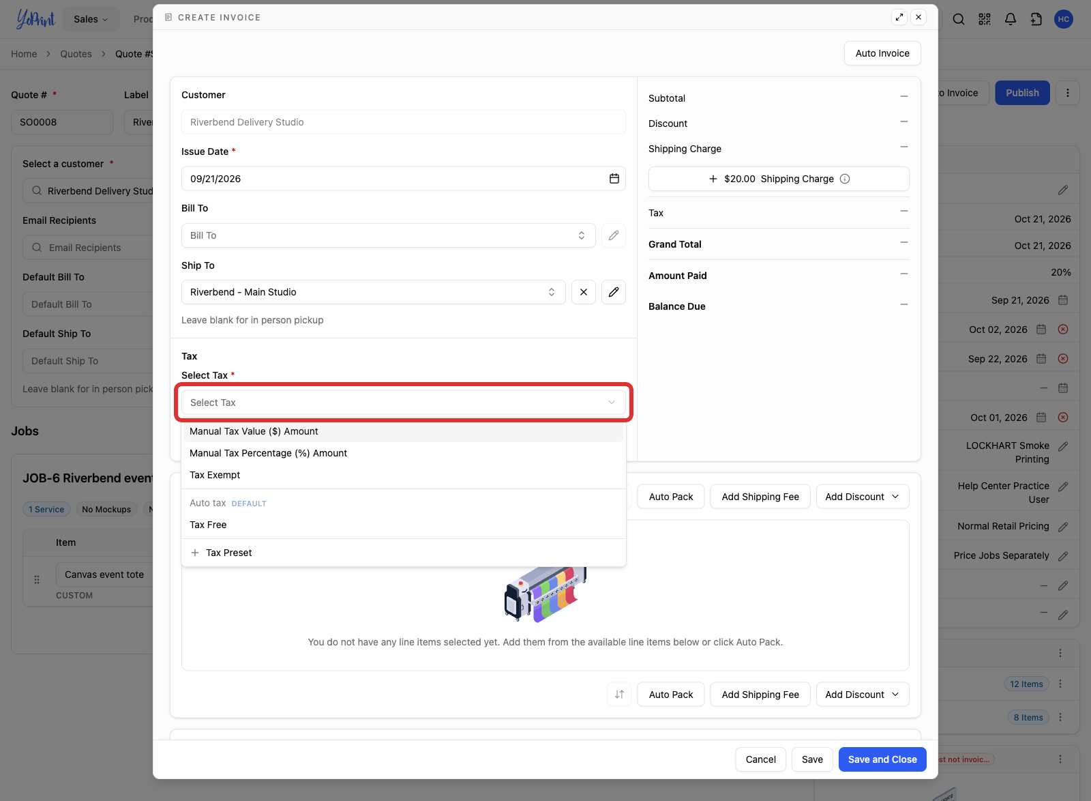
Task: Open the Select Tax dropdown
Action: [404, 403]
